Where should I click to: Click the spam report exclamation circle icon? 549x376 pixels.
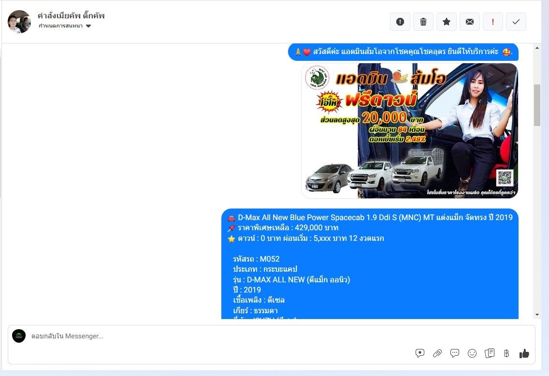click(x=400, y=22)
